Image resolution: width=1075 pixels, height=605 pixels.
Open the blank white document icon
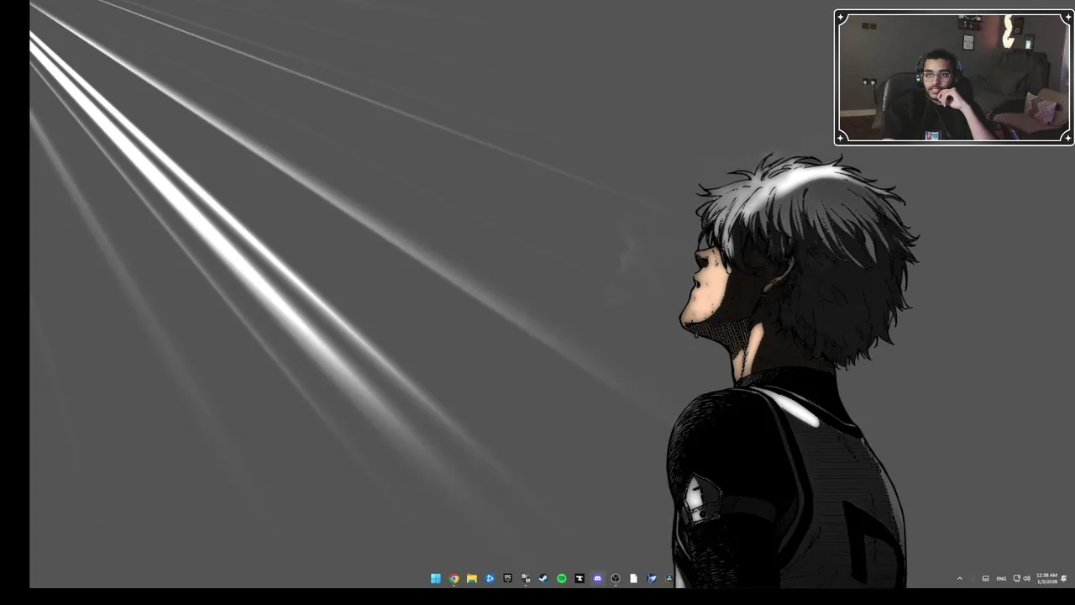click(633, 578)
